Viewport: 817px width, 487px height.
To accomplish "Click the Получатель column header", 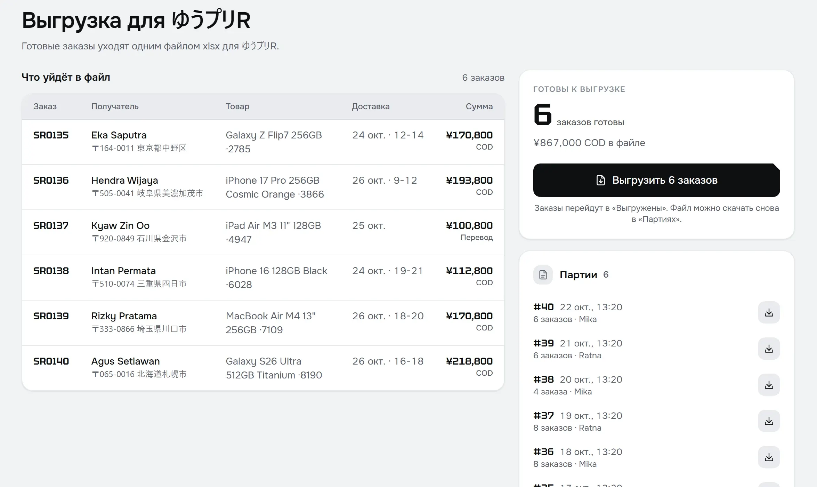I will point(115,106).
